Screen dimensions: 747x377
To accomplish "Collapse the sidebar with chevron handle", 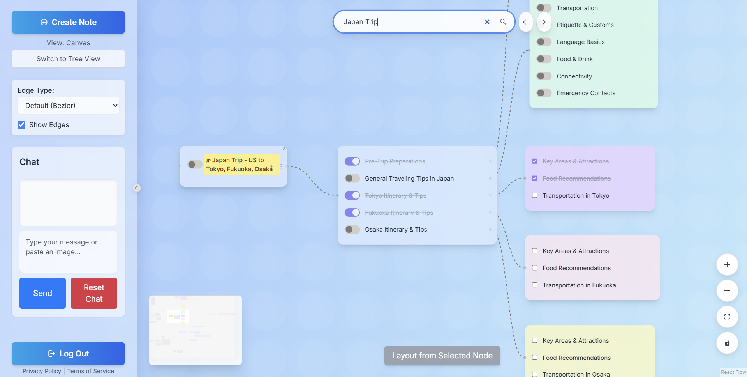I will 136,188.
